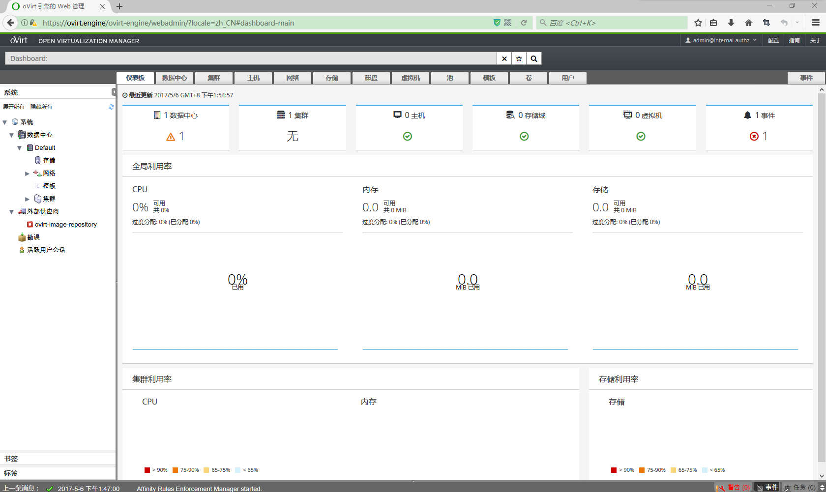Viewport: 826px width, 492px height.
Task: Open the browser bookmarks list icon
Action: [x=713, y=23]
